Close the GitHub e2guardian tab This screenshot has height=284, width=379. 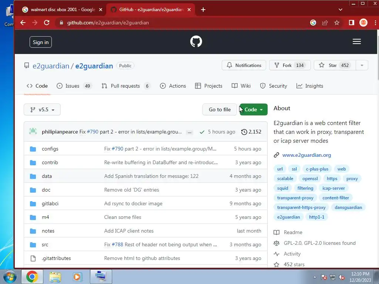189,10
